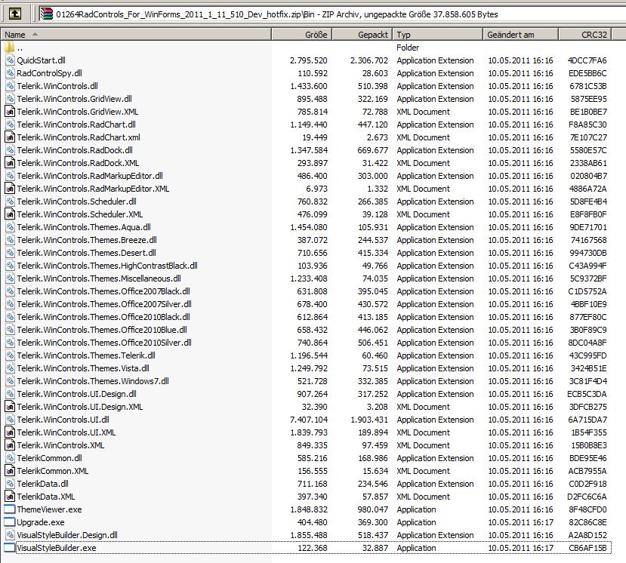Click the size value 7.407.104
The image size is (626, 563).
[309, 420]
